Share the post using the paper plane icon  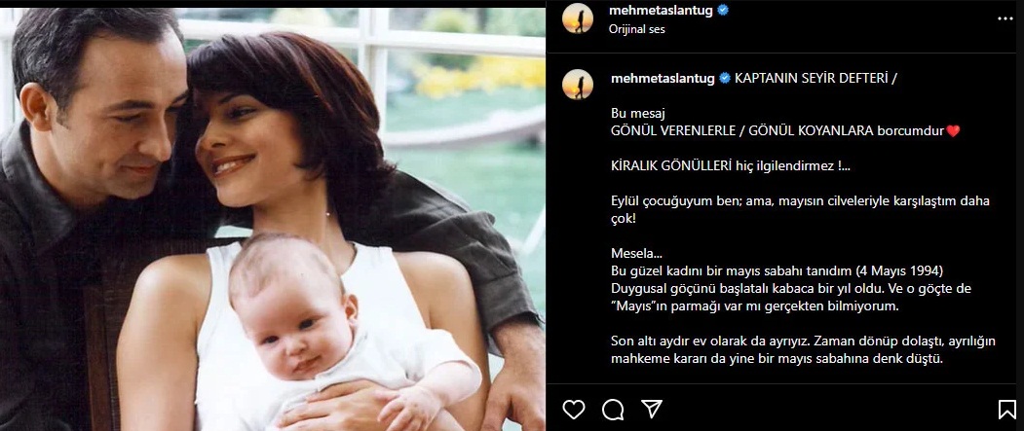point(652,409)
